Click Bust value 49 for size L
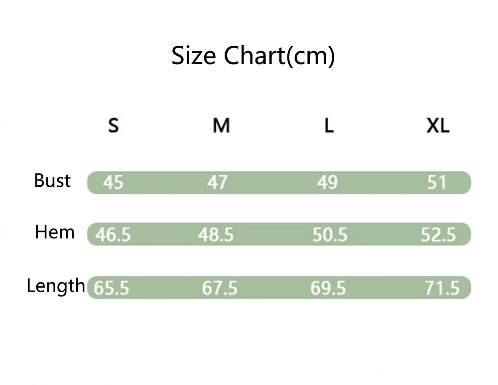The width and height of the screenshot is (498, 385). tap(327, 183)
